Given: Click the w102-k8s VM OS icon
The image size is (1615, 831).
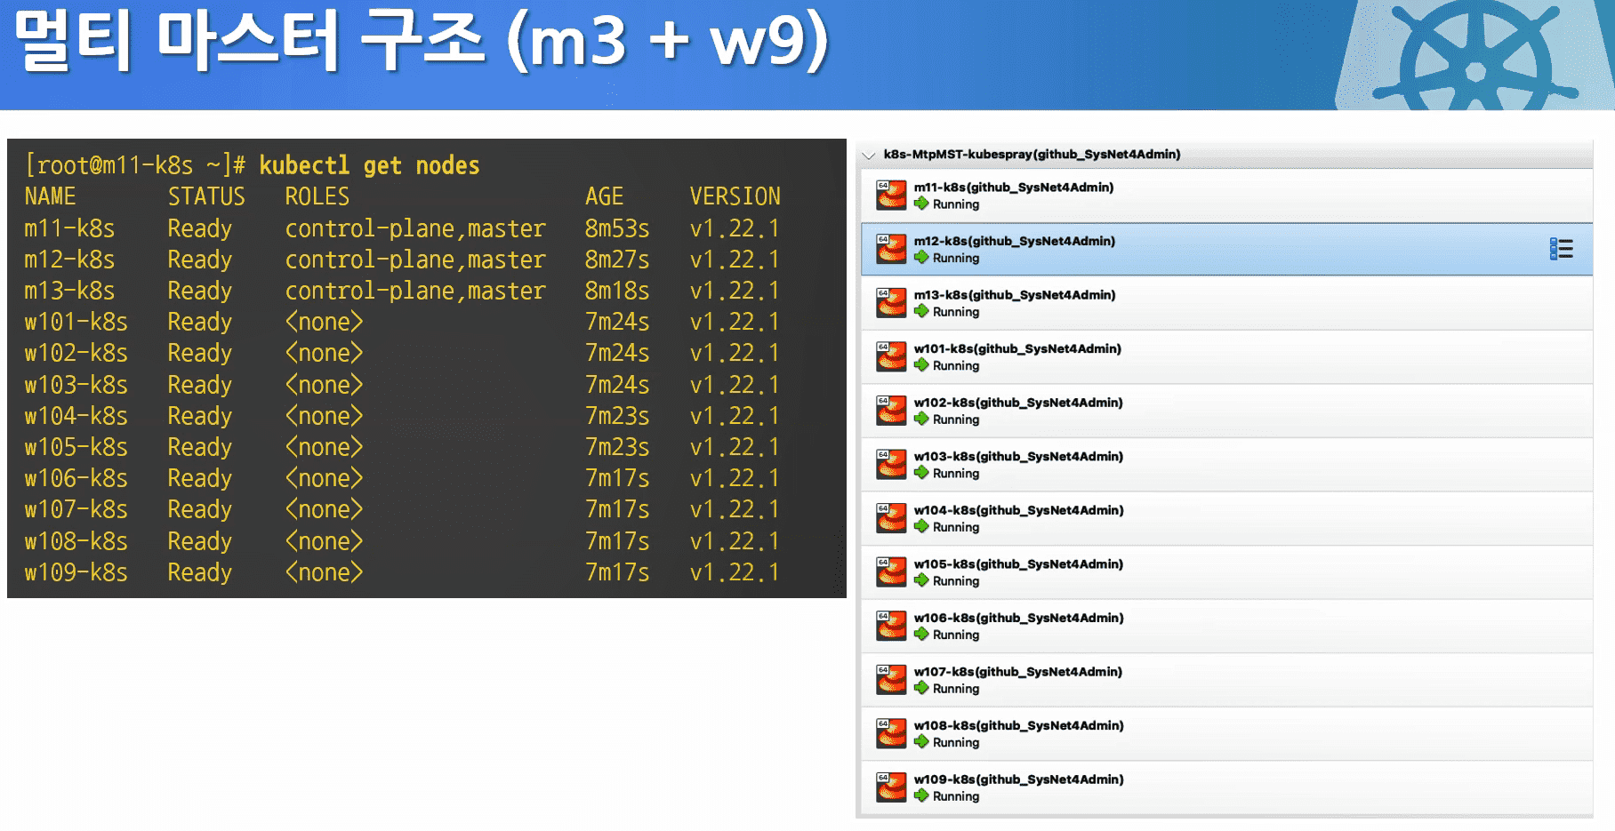Looking at the screenshot, I should coord(891,411).
